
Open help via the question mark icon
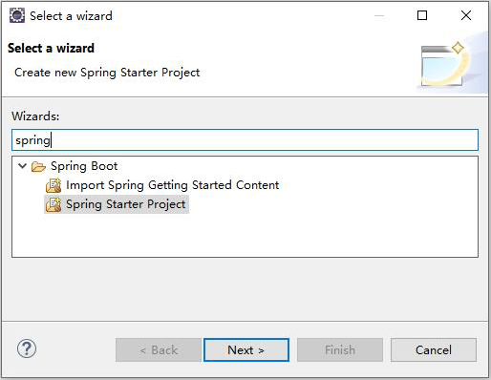coord(27,348)
